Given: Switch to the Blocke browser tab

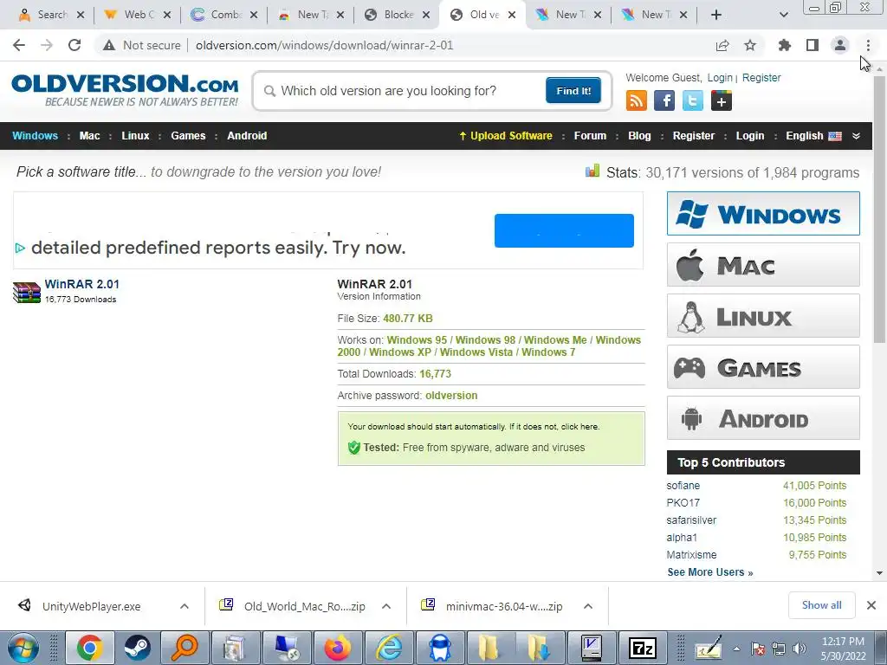Looking at the screenshot, I should point(395,15).
